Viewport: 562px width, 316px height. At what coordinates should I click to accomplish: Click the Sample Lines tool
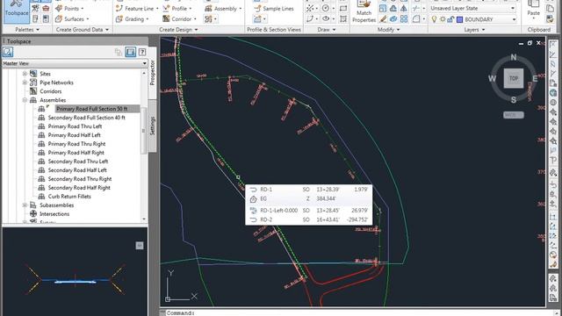274,8
